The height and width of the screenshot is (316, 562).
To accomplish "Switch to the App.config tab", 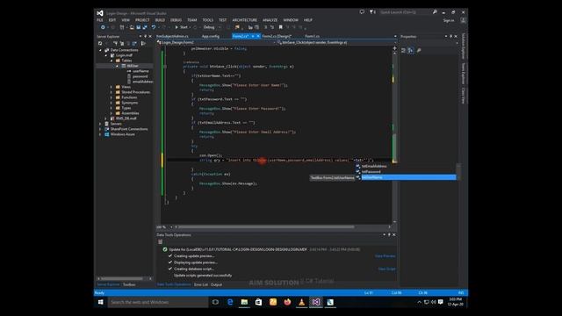I will pos(211,36).
